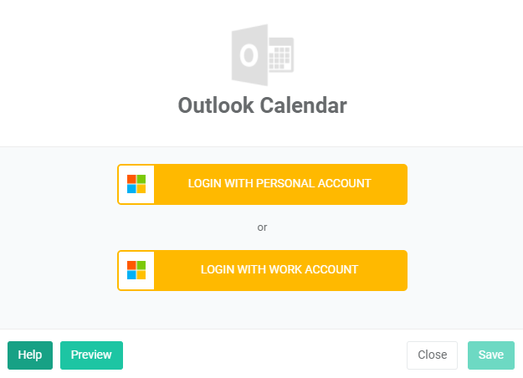Click red square of work account Microsoft logo
This screenshot has height=378, width=523.
pos(131,265)
